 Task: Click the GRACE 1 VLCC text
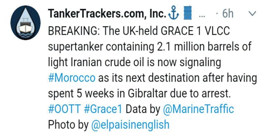pos(195,31)
